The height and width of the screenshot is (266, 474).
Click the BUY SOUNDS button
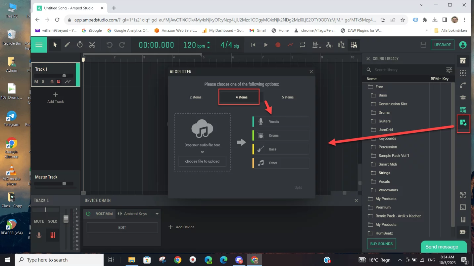pyautogui.click(x=381, y=244)
